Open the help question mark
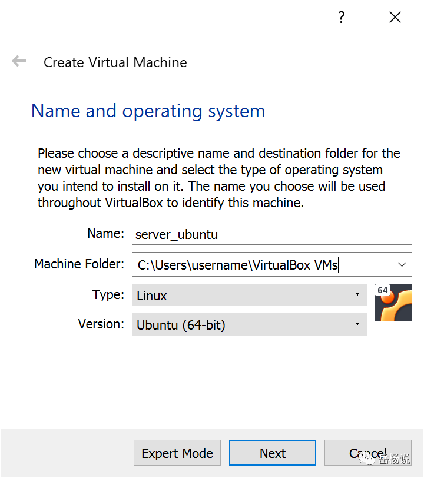The height and width of the screenshot is (478, 424). coord(342,18)
